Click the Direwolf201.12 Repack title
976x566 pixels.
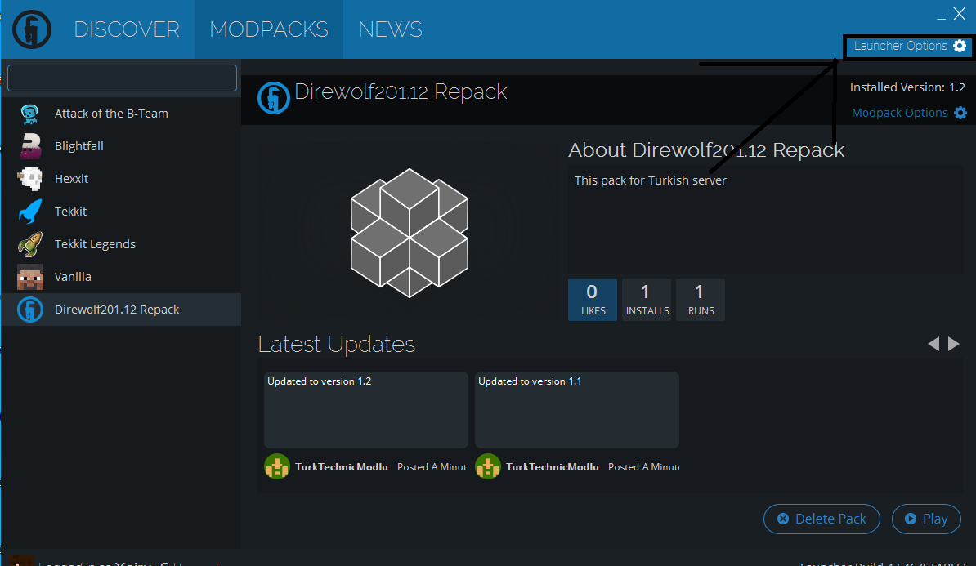click(401, 92)
